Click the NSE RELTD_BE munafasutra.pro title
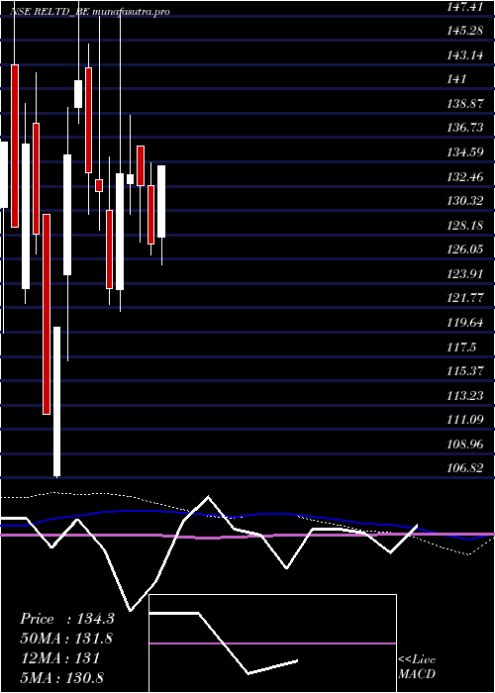This screenshot has height=693, width=495. (x=90, y=12)
